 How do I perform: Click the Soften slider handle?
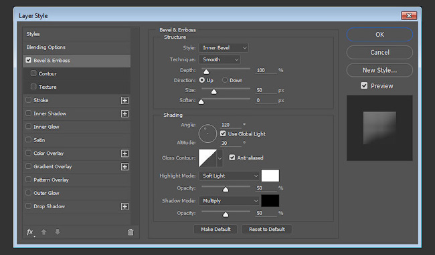(x=201, y=101)
